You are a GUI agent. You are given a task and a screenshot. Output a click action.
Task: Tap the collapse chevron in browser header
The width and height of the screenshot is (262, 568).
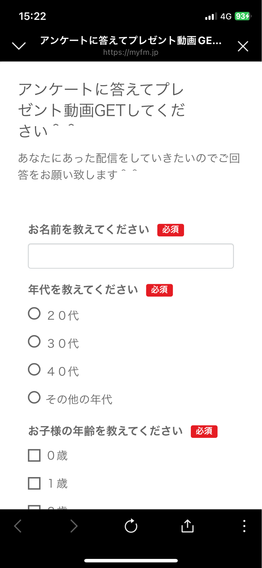pos(19,46)
